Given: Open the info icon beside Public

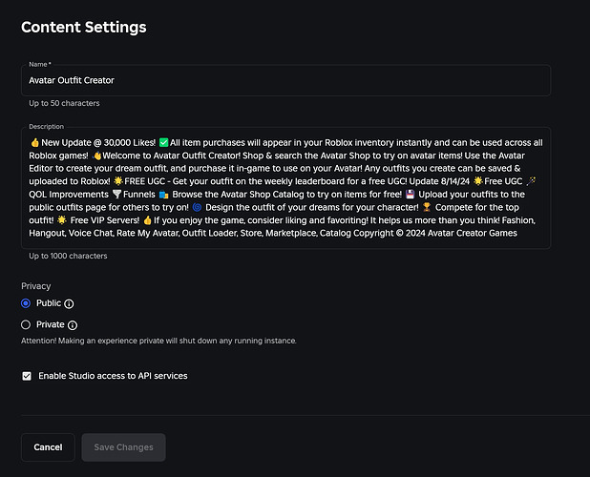Looking at the screenshot, I should (69, 303).
